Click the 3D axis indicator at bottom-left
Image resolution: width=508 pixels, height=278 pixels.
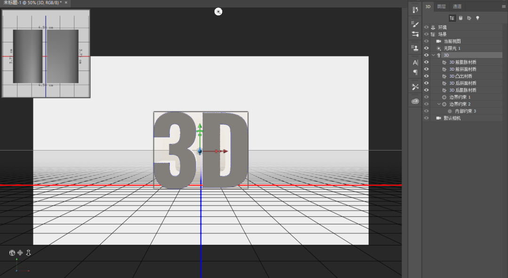tap(22, 265)
